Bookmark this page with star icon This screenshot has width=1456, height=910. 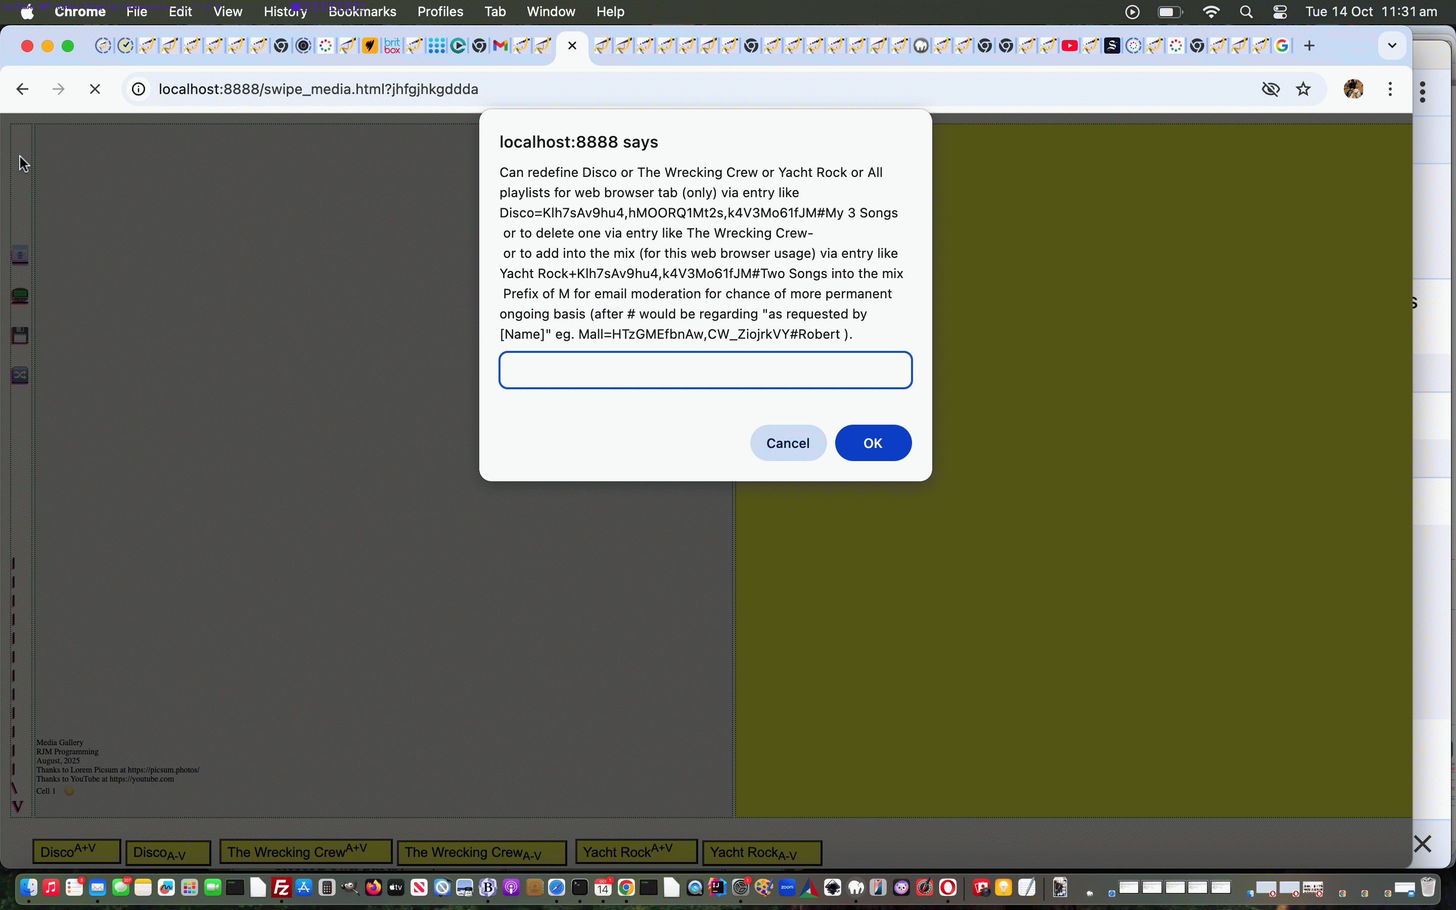(x=1303, y=89)
